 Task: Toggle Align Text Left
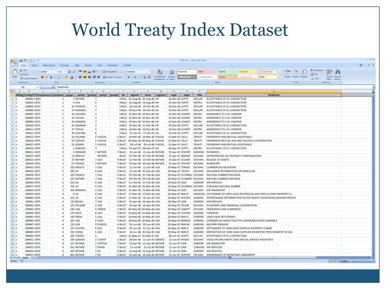(80, 77)
